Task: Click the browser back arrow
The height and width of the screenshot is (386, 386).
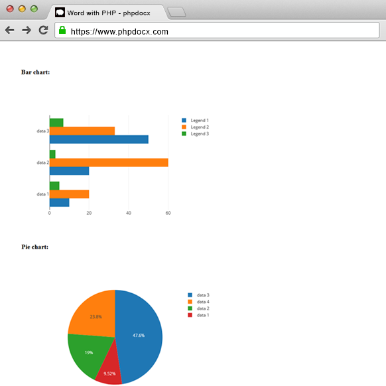Action: (x=9, y=31)
